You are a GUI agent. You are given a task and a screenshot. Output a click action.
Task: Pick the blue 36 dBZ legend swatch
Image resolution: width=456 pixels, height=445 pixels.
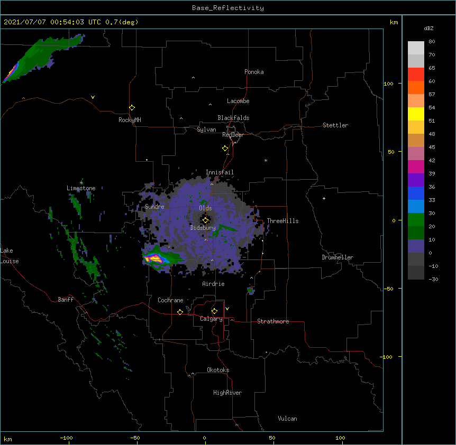[416, 193]
